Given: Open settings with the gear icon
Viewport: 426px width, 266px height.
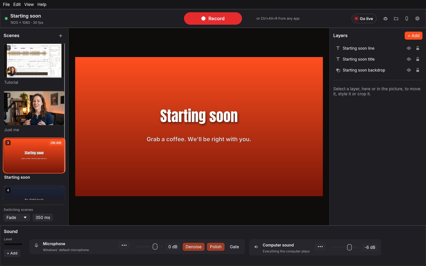Looking at the screenshot, I should [417, 19].
